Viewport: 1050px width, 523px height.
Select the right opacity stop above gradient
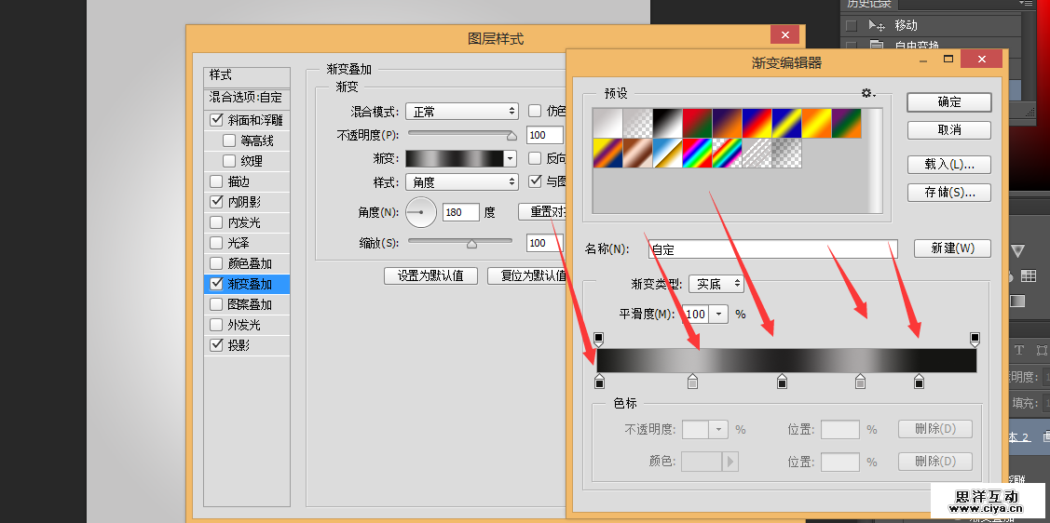point(975,339)
